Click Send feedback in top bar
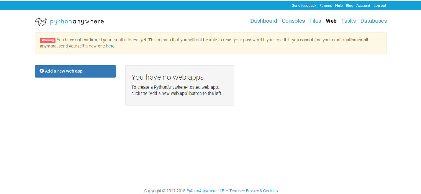 [304, 6]
